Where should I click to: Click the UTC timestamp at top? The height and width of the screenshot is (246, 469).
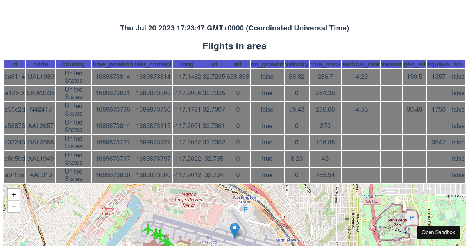coord(234,28)
